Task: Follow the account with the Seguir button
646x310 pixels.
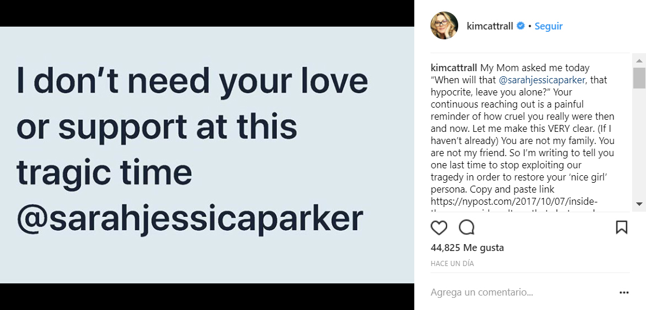Action: [x=548, y=26]
